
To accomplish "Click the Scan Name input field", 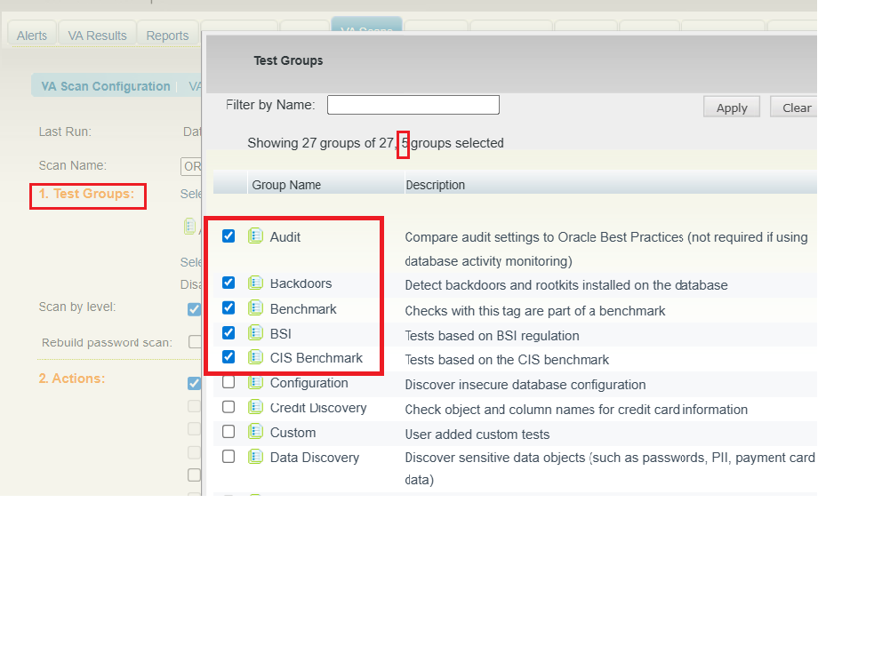I will tap(191, 166).
